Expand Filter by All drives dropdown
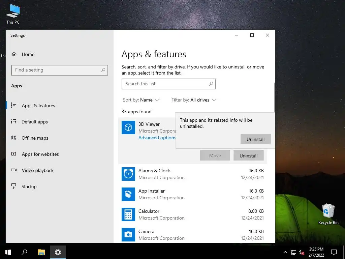This screenshot has height=259, width=345. pos(194,100)
